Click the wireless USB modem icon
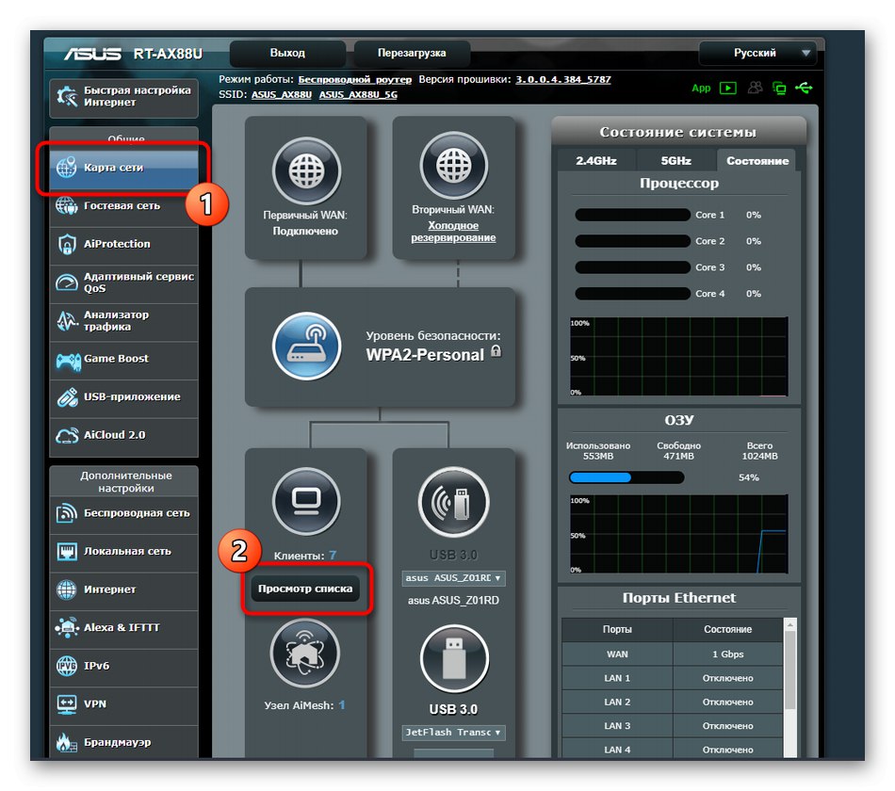Screen dimensions: 895x791 click(x=454, y=502)
